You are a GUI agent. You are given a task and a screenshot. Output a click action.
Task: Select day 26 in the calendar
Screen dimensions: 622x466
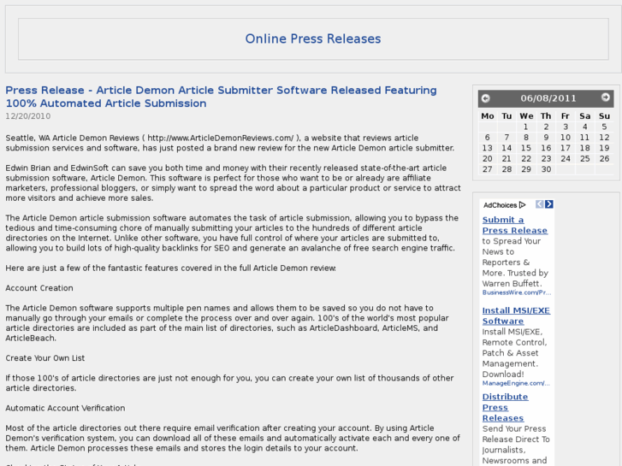pos(604,158)
